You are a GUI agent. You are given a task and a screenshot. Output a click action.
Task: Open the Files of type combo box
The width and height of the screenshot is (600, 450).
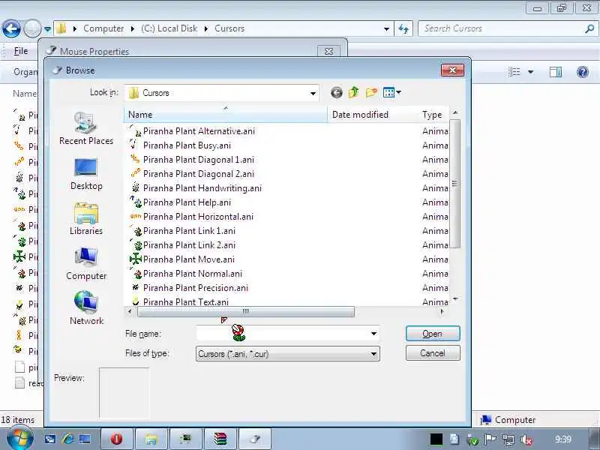click(288, 354)
